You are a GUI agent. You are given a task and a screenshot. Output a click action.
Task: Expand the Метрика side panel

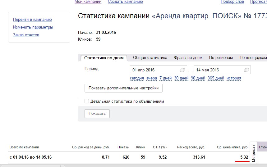[254, 153]
